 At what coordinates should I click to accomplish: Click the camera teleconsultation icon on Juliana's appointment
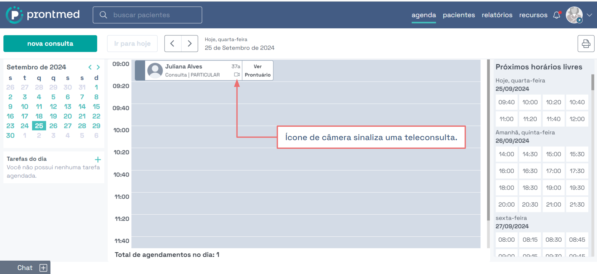point(237,75)
